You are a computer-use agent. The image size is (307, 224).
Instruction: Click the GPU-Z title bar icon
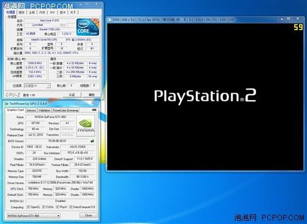pos(7,104)
